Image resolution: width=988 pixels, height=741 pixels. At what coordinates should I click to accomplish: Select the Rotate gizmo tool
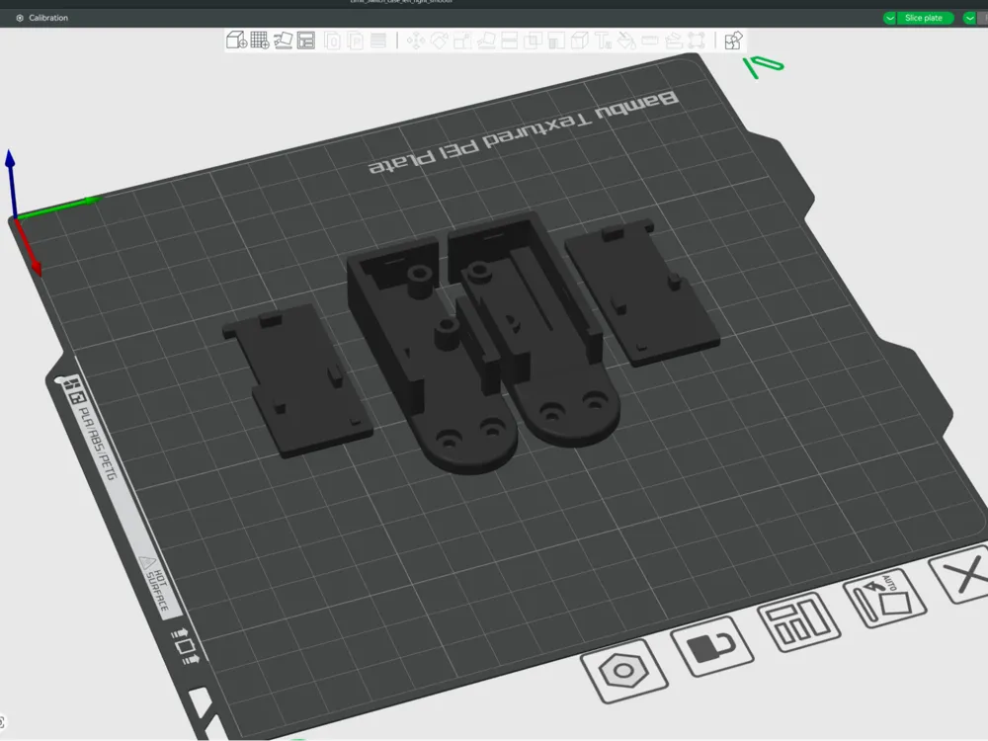tap(440, 41)
